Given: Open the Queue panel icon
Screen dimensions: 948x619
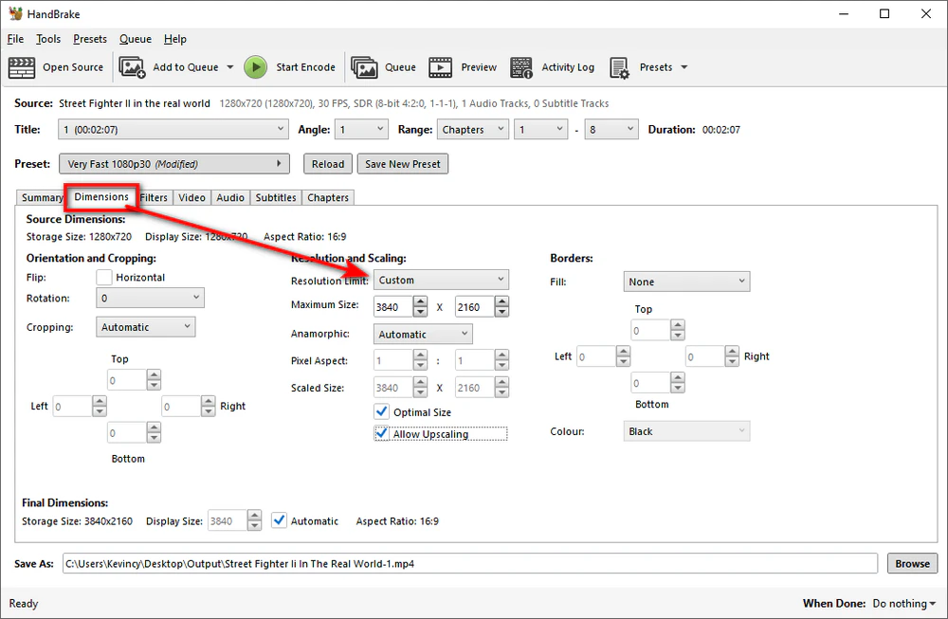Looking at the screenshot, I should [365, 66].
